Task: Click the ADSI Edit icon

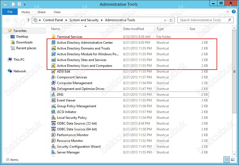Action: 53,71
